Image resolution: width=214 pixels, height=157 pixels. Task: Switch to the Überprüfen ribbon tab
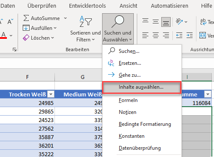42,6
